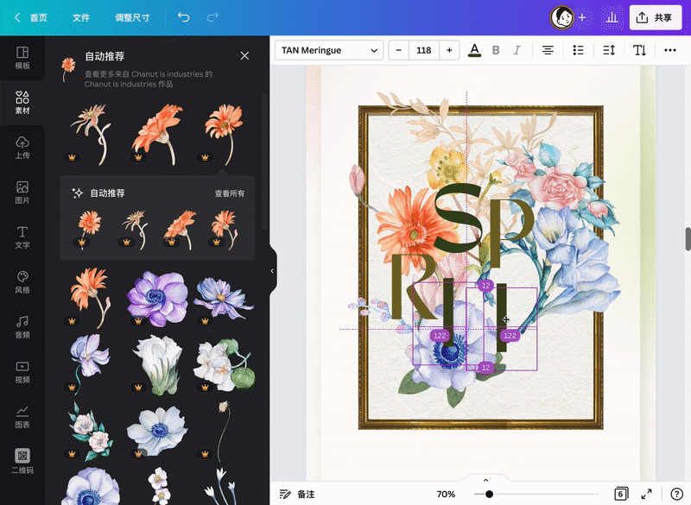Image resolution: width=691 pixels, height=505 pixels.
Task: Select the white orchid with green leaves thumbnail
Action: (x=225, y=363)
